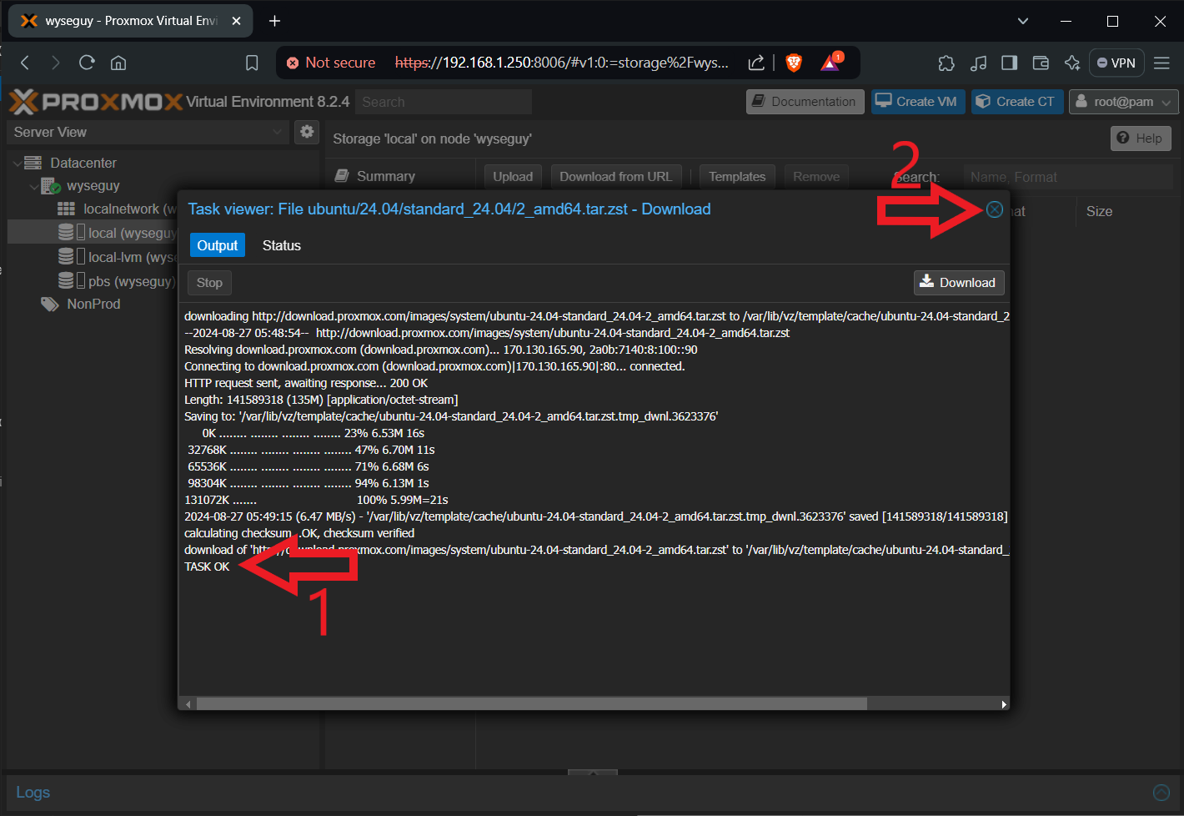Open Brave Shields lion icon

click(x=794, y=63)
